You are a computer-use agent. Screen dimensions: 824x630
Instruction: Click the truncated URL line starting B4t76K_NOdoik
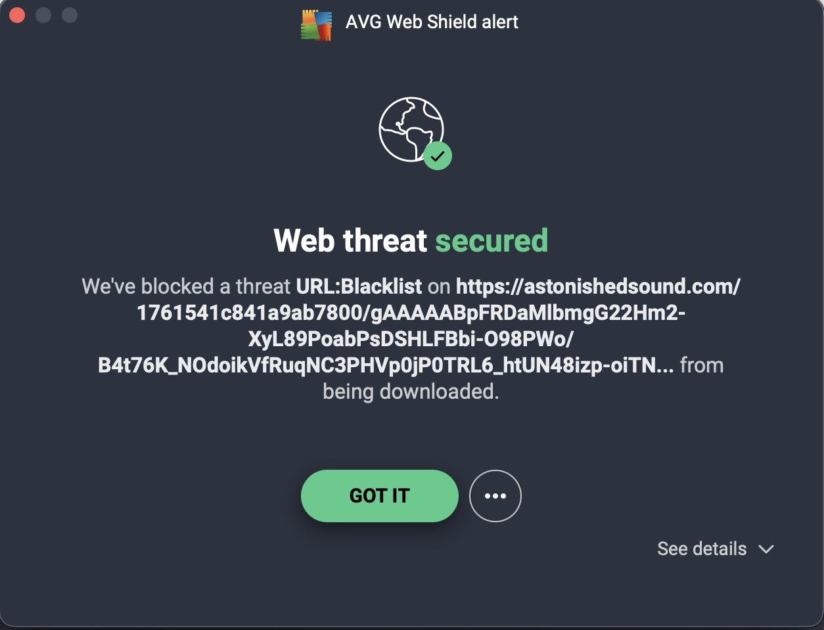(x=385, y=365)
